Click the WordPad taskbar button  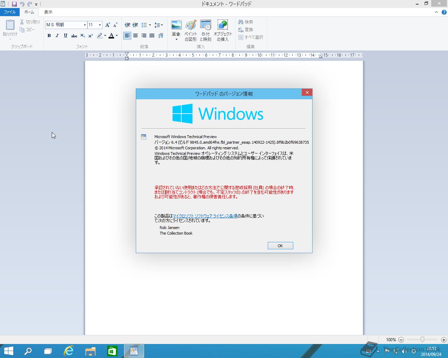pyautogui.click(x=134, y=351)
